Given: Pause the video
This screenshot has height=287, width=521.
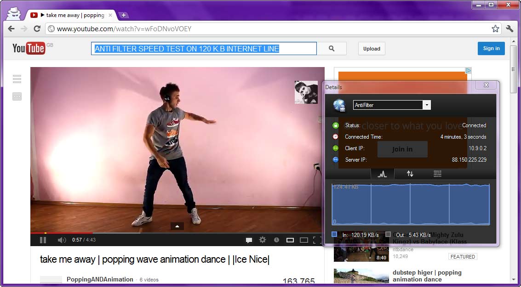Looking at the screenshot, I should coord(43,240).
